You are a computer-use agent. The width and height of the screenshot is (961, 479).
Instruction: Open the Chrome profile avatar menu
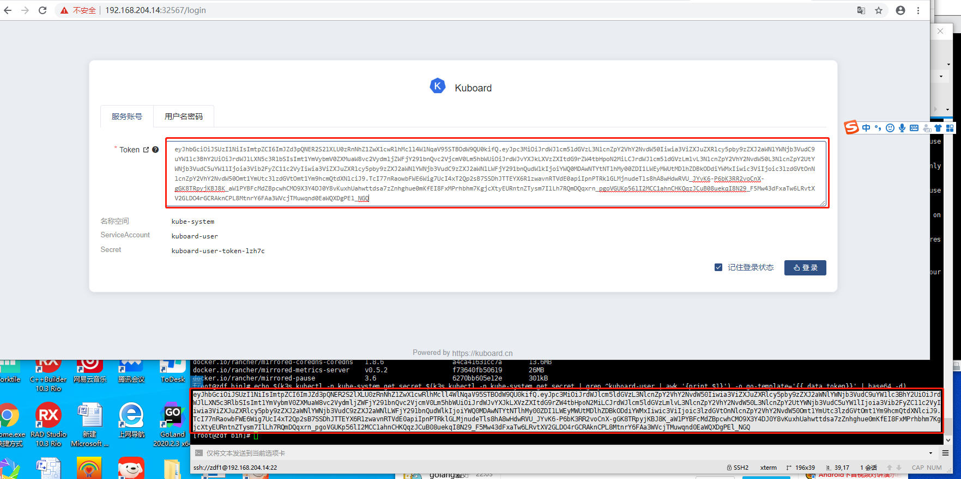click(x=900, y=10)
